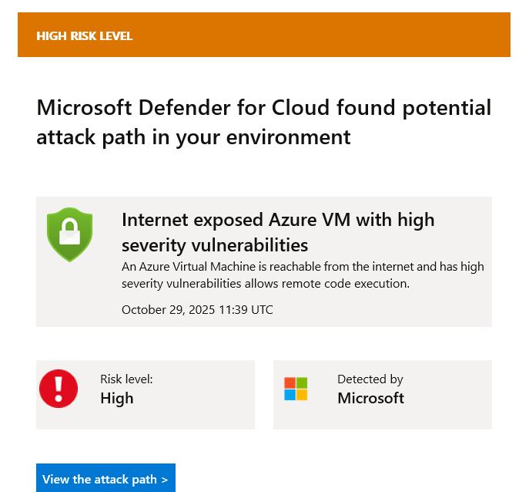The height and width of the screenshot is (492, 529).
Task: Click the alert description about remote code execution
Action: tap(303, 275)
